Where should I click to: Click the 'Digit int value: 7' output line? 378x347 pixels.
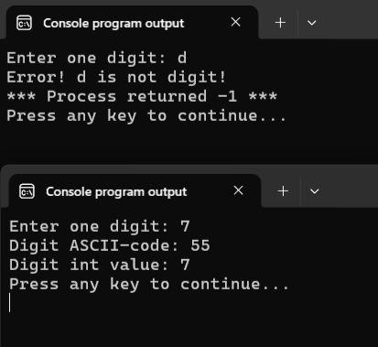click(x=100, y=265)
